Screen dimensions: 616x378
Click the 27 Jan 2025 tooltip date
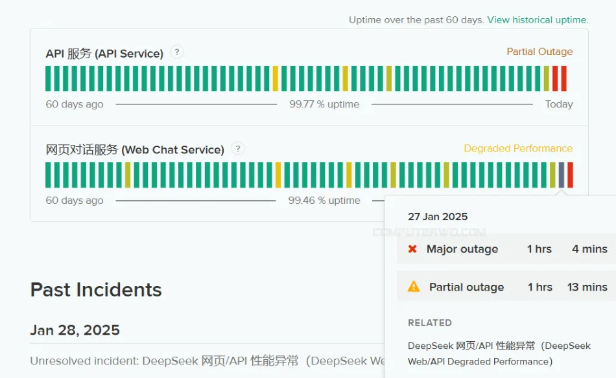438,216
